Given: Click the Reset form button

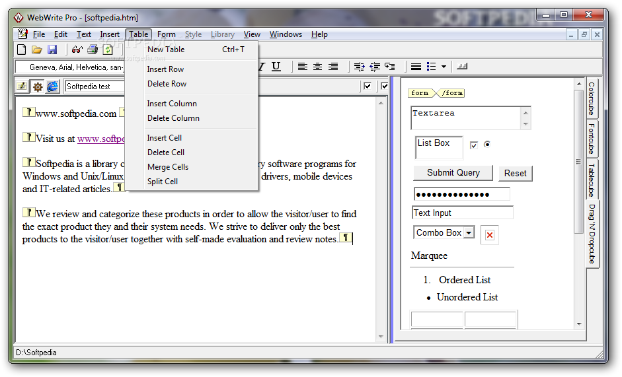Looking at the screenshot, I should pos(515,173).
